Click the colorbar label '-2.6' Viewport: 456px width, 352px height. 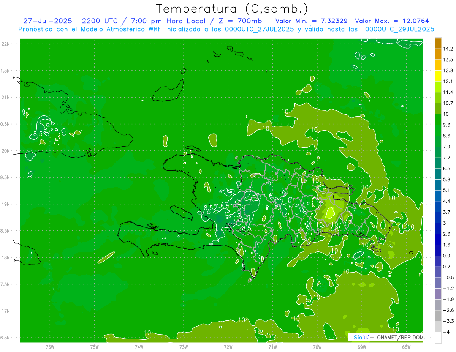pyautogui.click(x=448, y=310)
